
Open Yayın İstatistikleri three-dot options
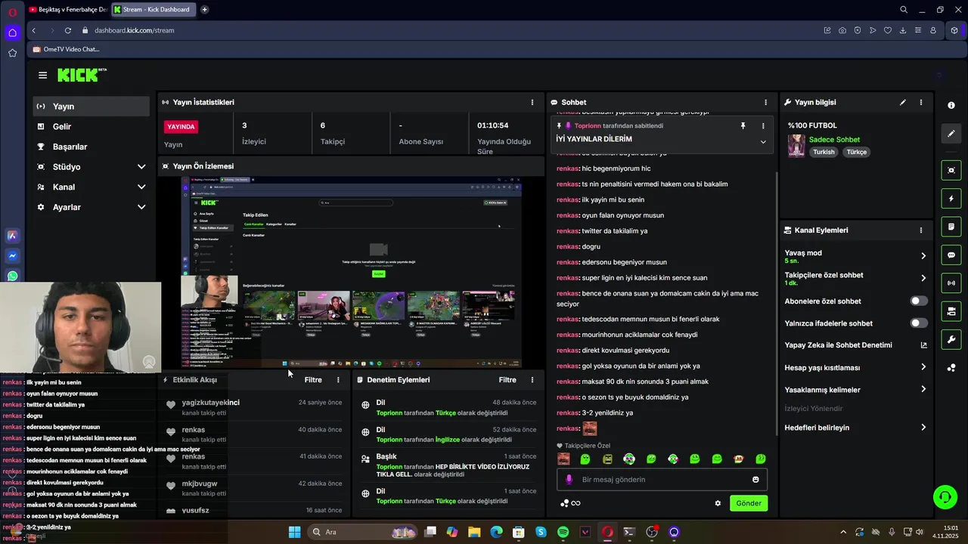click(x=532, y=102)
